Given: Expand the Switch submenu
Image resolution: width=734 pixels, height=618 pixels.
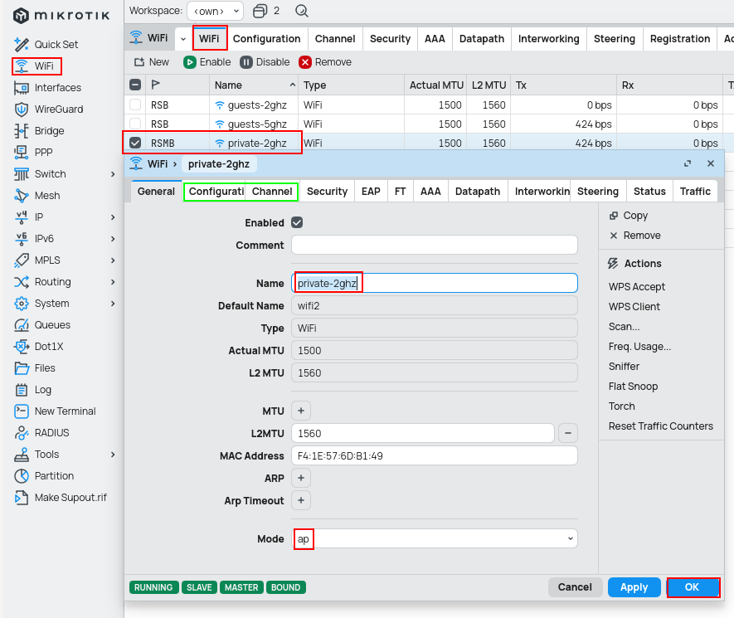Looking at the screenshot, I should pos(113,174).
